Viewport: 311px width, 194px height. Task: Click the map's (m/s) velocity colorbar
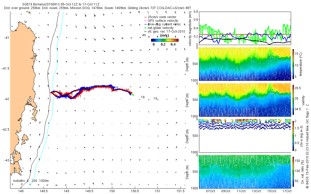[x=165, y=40]
